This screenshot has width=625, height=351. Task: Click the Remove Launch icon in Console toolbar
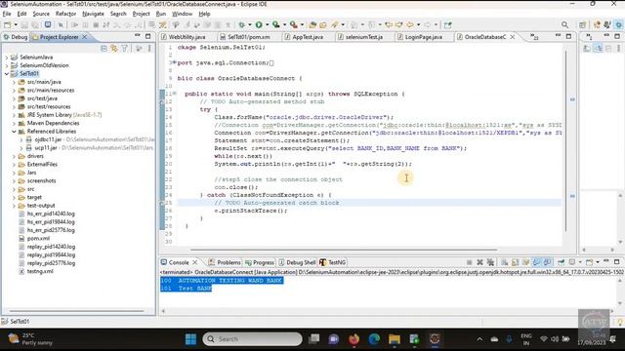pos(479,262)
